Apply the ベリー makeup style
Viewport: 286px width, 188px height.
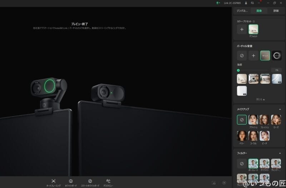[242, 136]
